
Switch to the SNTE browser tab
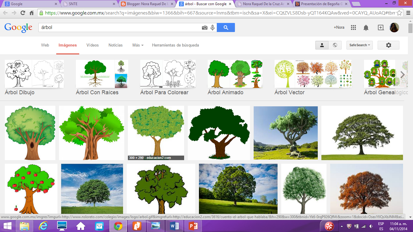(x=89, y=4)
